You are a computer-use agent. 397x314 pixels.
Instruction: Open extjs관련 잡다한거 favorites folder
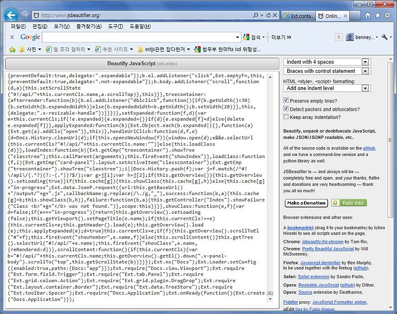[x=164, y=50]
